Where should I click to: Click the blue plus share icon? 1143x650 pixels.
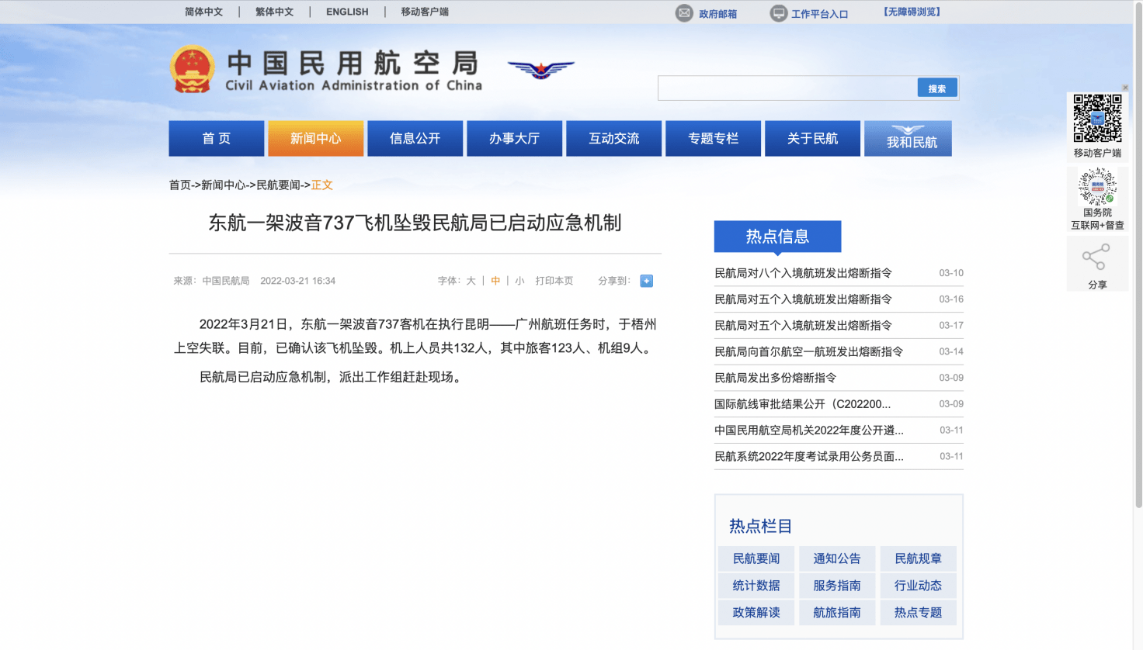click(646, 281)
